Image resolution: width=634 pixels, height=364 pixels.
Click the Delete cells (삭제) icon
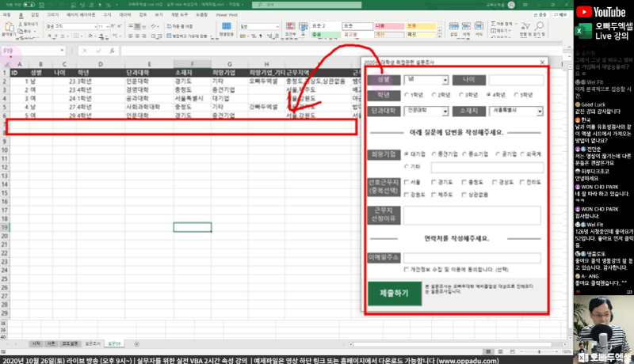(466, 26)
